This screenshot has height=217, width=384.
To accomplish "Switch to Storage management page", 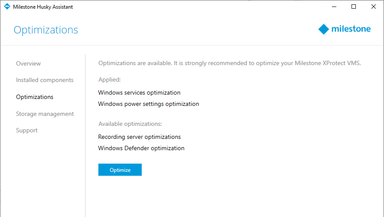I will click(x=45, y=114).
